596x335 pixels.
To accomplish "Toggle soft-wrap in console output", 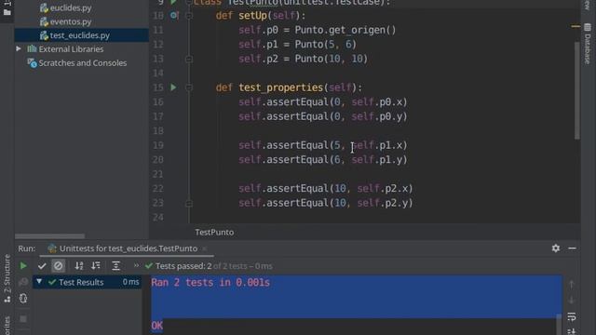I will (571, 316).
